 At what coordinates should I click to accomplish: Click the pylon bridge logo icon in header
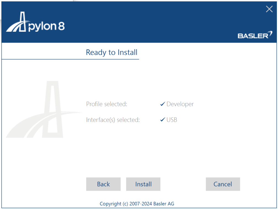pos(17,23)
